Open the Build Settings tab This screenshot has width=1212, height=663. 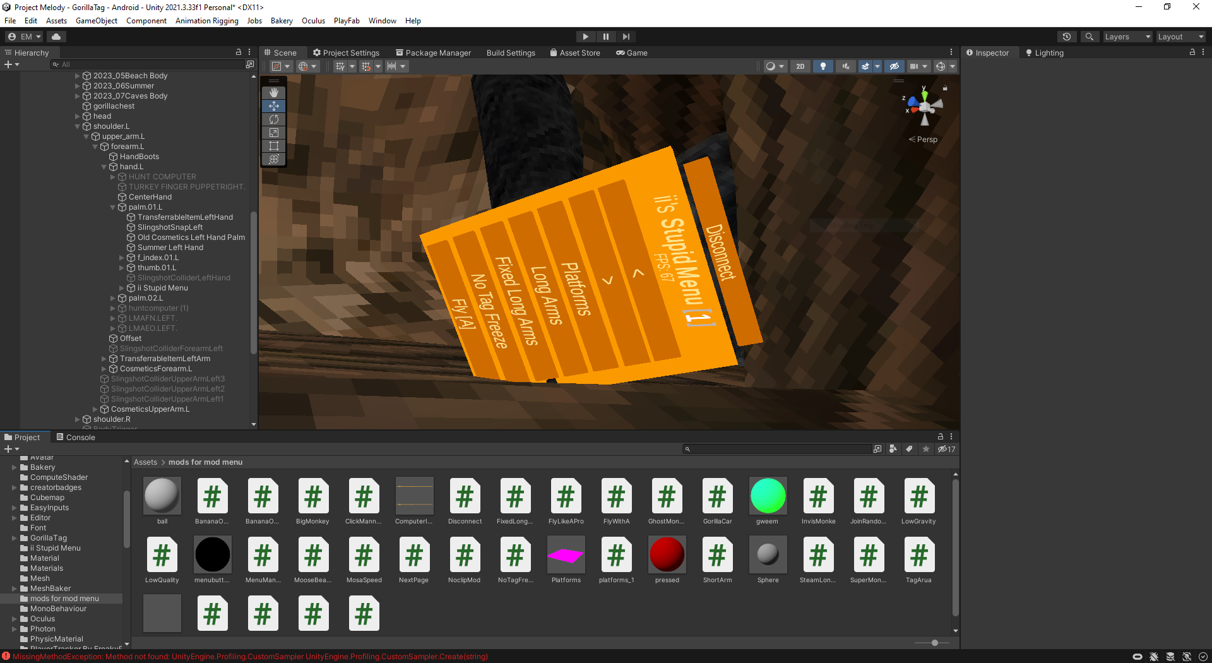pos(511,52)
